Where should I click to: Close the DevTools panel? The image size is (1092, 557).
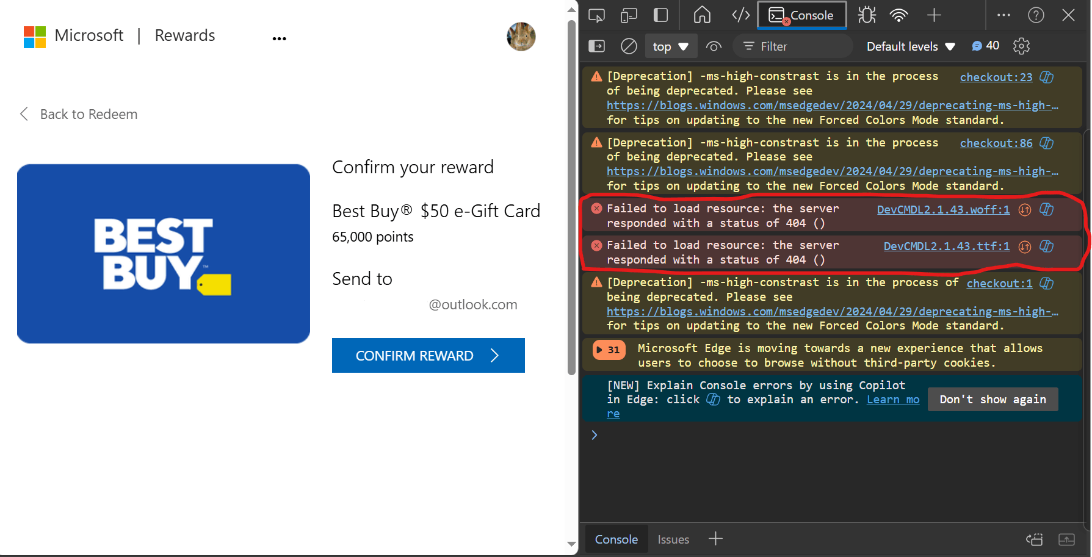1068,15
